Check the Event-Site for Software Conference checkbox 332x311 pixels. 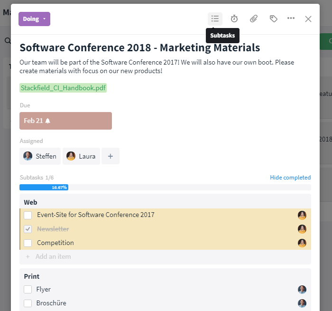[x=28, y=215]
